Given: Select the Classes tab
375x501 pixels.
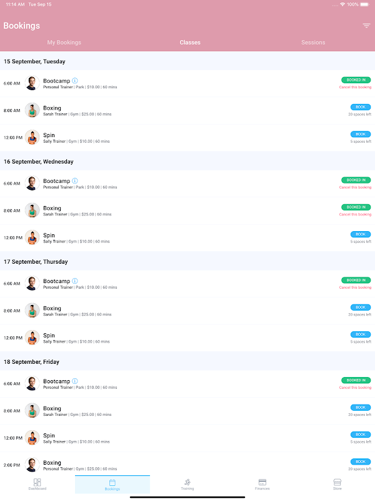Looking at the screenshot, I should click(190, 43).
